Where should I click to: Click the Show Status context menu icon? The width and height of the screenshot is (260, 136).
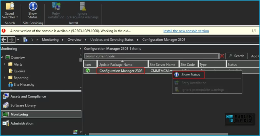tap(177, 75)
